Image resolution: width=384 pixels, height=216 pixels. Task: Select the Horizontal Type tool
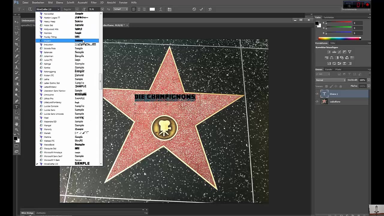tap(17, 107)
